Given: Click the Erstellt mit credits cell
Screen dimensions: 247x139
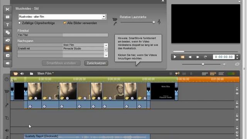Looking at the screenshot, I should point(40,49).
